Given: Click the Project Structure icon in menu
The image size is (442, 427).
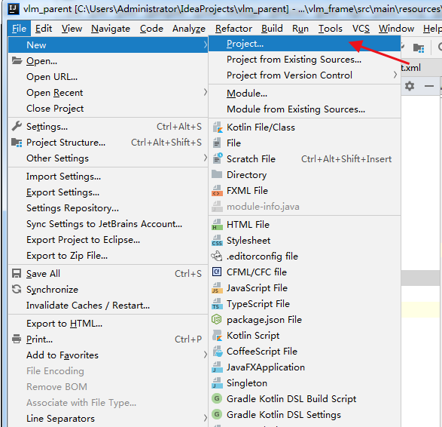Looking at the screenshot, I should click(17, 143).
